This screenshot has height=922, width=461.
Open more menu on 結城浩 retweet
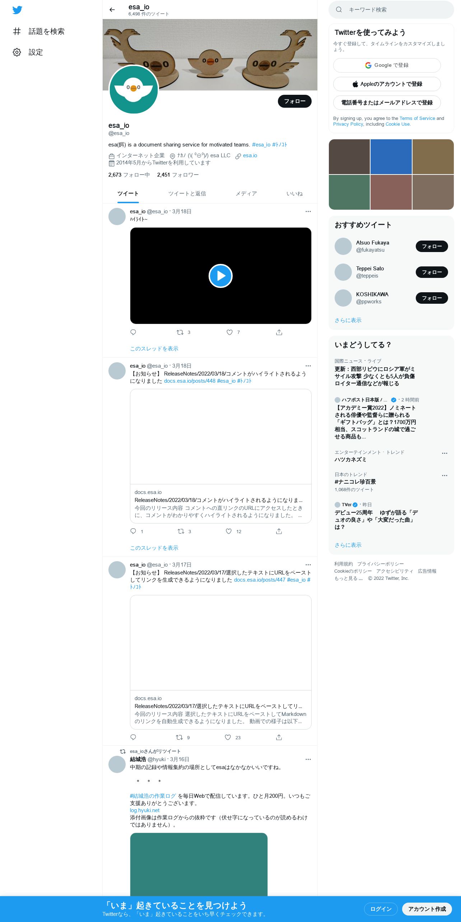[308, 759]
